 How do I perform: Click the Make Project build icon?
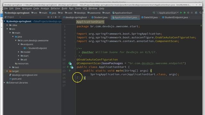coord(154,13)
